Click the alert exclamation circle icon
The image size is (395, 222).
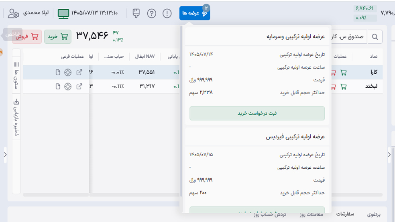point(167,13)
